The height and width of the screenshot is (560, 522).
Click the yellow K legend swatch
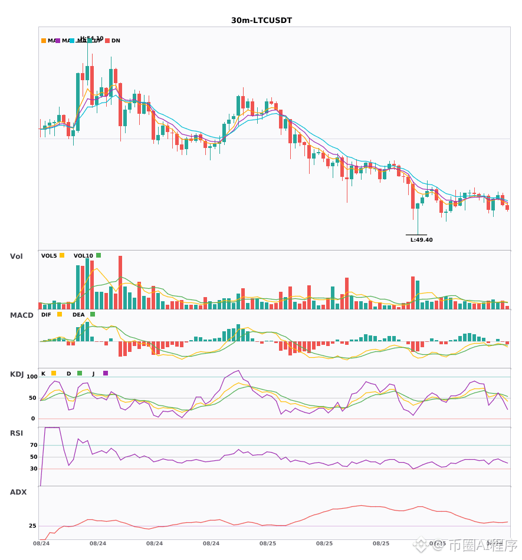click(54, 373)
